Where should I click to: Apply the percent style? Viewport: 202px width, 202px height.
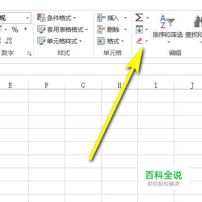[15, 30]
